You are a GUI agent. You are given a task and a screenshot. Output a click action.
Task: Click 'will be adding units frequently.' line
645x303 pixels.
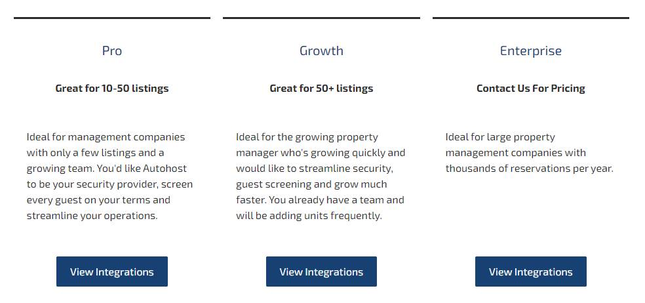[x=309, y=216]
